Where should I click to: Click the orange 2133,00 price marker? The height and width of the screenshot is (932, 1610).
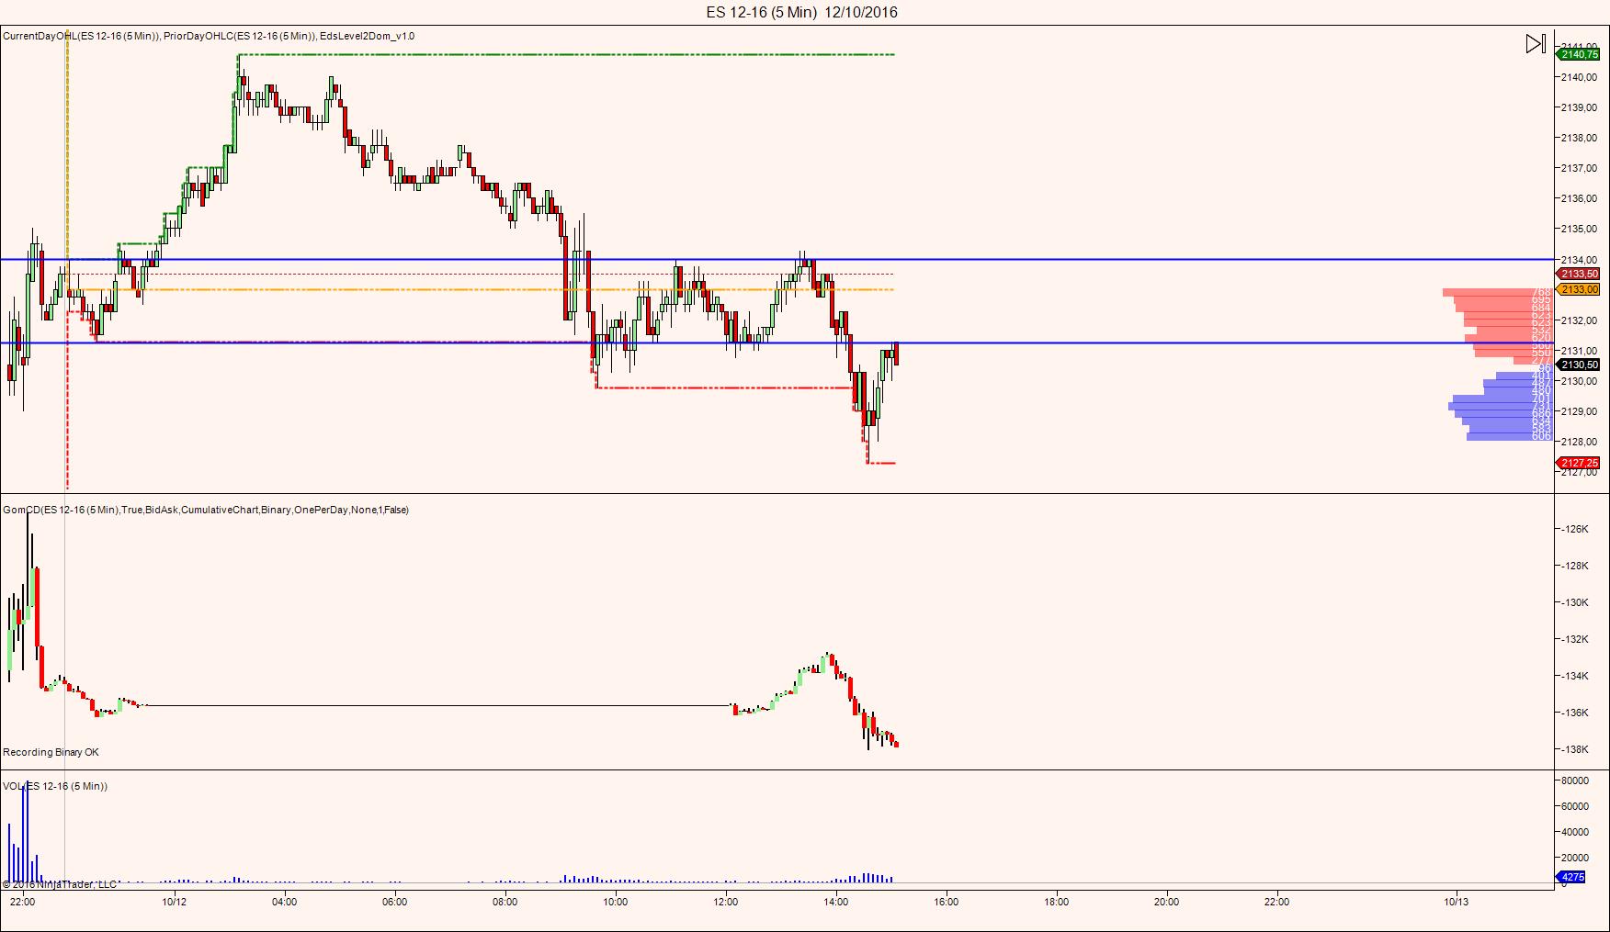[1580, 289]
